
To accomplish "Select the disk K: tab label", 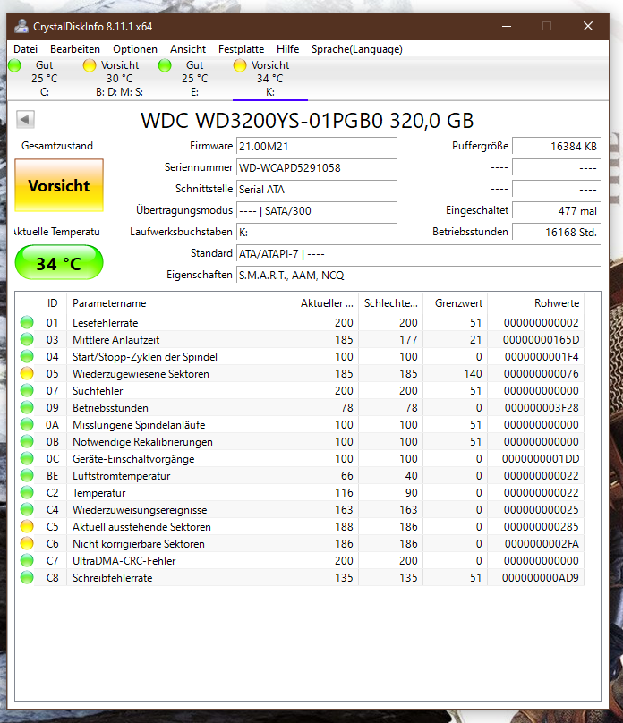I will pyautogui.click(x=270, y=79).
